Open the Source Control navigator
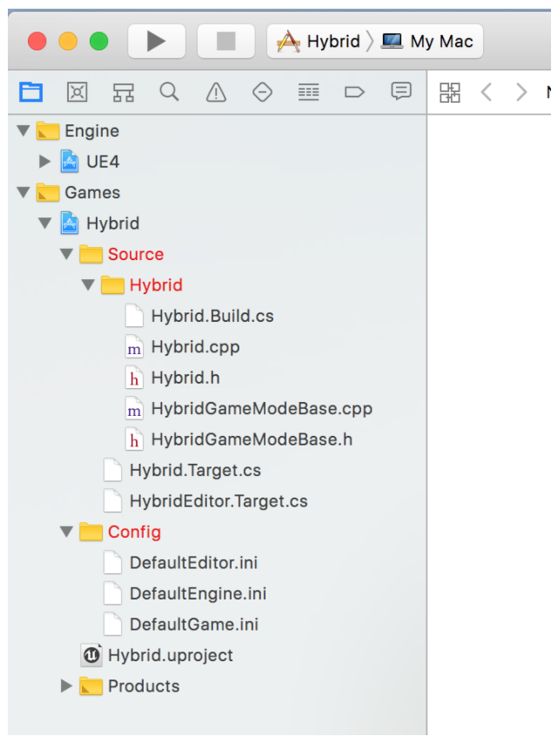Image resolution: width=558 pixels, height=743 pixels. (x=77, y=92)
